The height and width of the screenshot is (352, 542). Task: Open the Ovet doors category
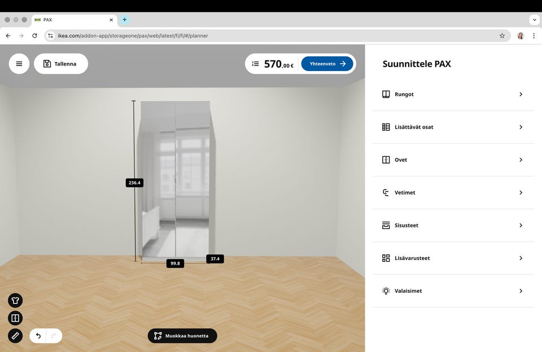click(453, 160)
